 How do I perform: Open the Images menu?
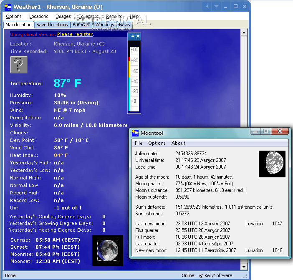point(63,17)
